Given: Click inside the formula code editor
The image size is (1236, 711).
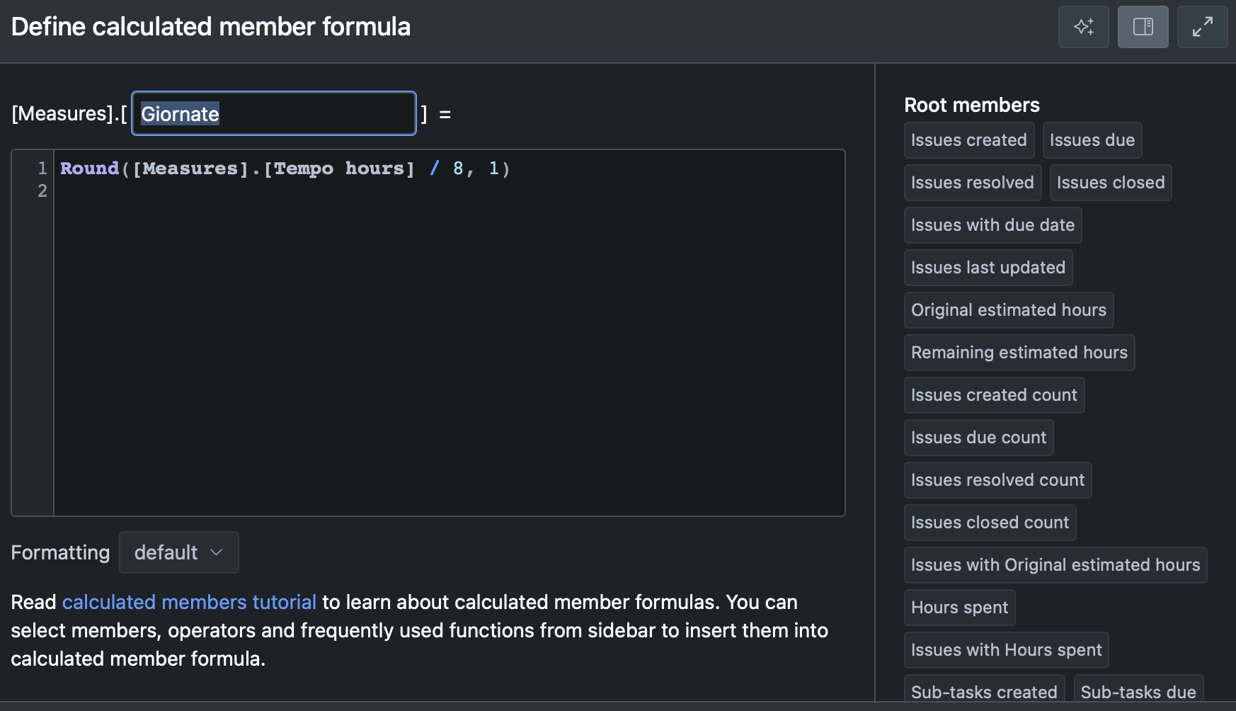Looking at the screenshot, I should point(449,333).
